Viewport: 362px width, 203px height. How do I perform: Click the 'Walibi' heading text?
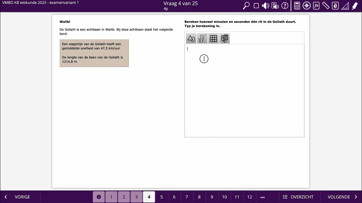65,22
